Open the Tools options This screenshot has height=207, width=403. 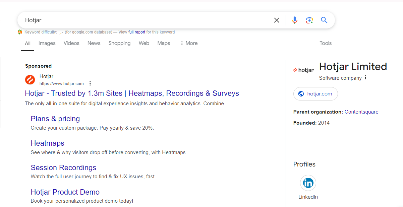(x=325, y=43)
